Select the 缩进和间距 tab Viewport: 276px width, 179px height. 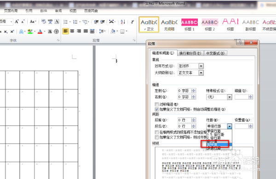[x=163, y=53]
